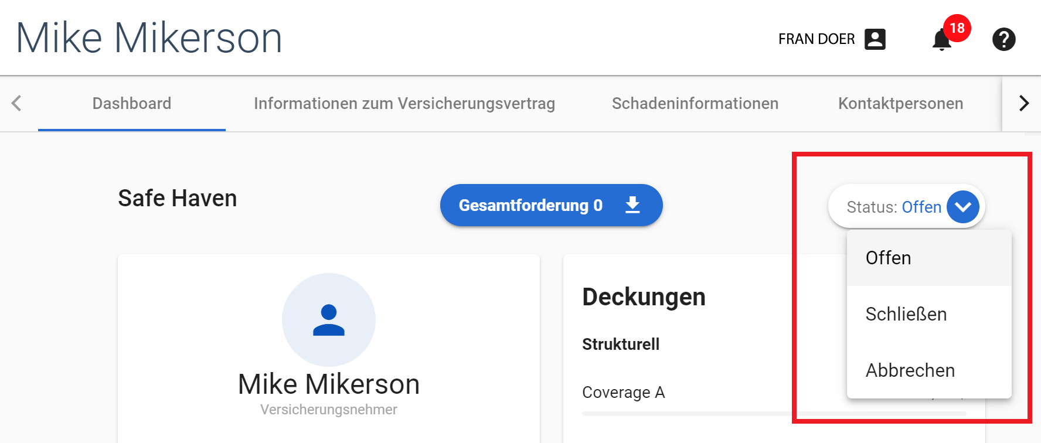Click the help question mark icon
Image resolution: width=1041 pixels, height=443 pixels.
point(1003,39)
